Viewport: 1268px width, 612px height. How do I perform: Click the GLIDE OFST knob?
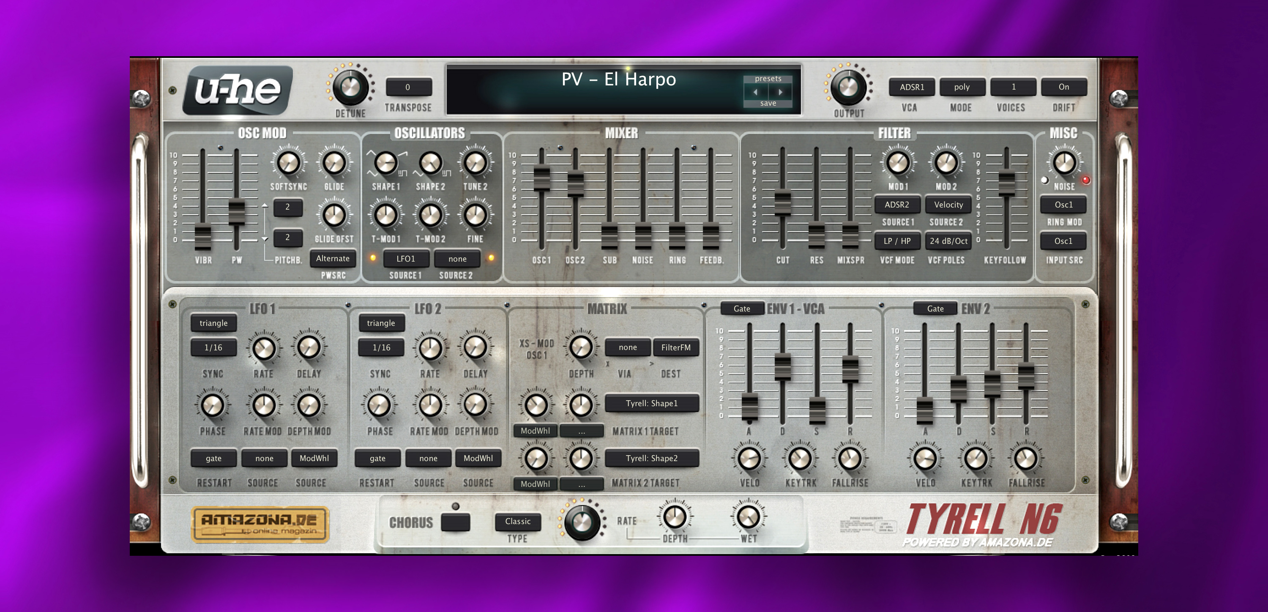click(334, 215)
